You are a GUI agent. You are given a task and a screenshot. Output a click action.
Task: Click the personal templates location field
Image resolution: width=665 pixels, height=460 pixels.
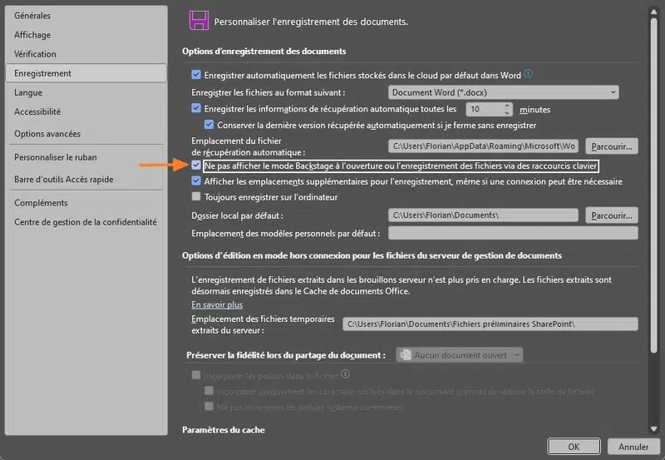point(513,233)
